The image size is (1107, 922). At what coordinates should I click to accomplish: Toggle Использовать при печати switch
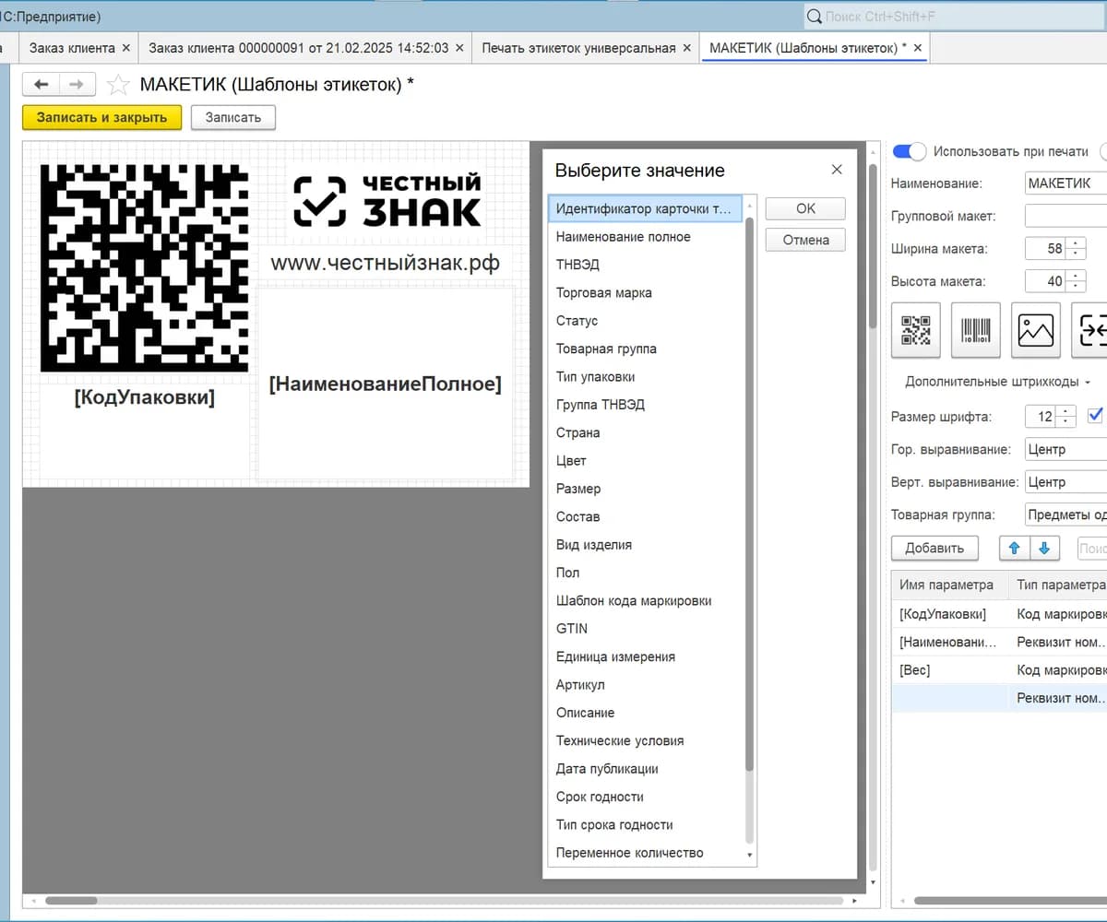coord(910,151)
